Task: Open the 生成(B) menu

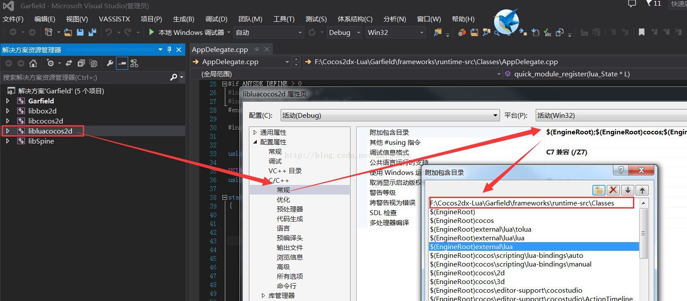Action: (x=184, y=19)
